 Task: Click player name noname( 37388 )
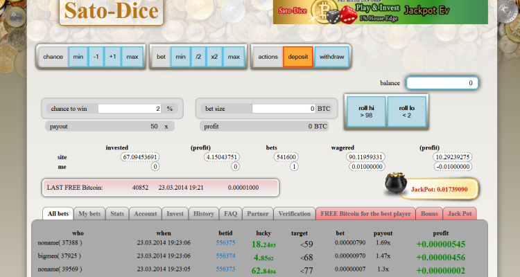tap(60, 242)
